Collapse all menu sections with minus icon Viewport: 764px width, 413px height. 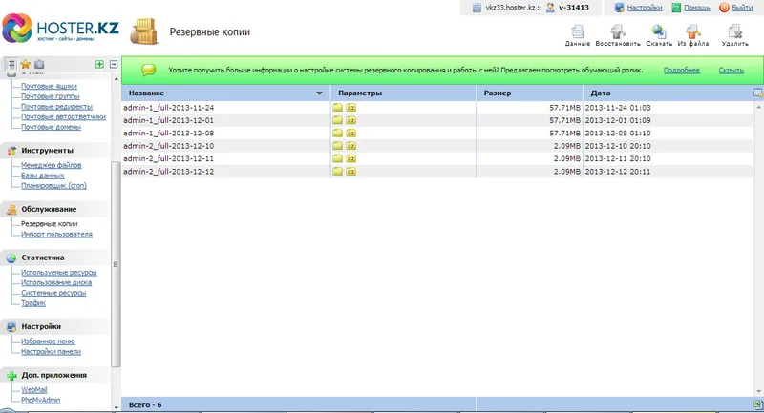click(114, 64)
